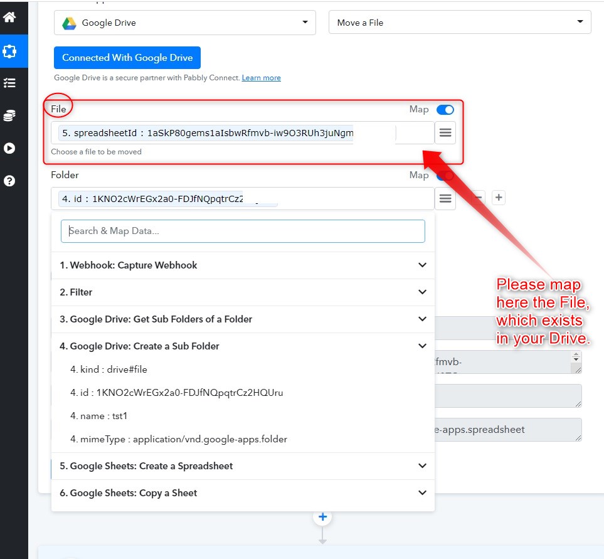This screenshot has height=559, width=604.
Task: Expand the 2. Filter section
Action: 243,292
